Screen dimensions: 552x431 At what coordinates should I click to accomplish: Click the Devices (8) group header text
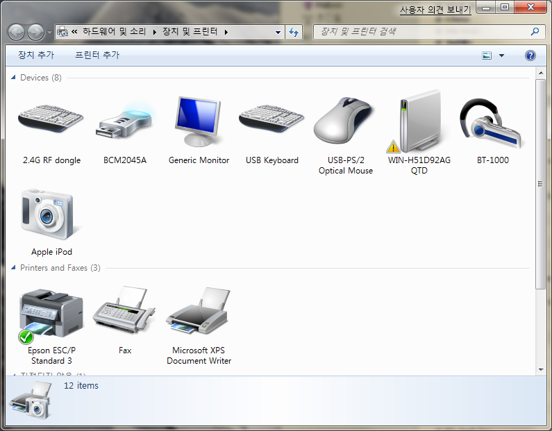(x=41, y=78)
